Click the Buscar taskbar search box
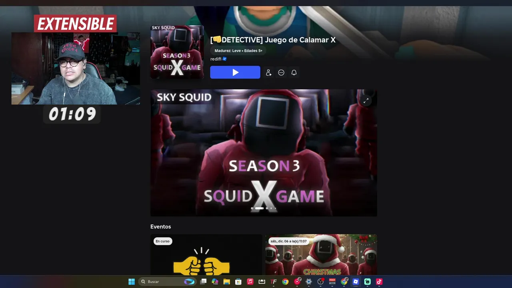The image size is (512, 288). tap(167, 282)
